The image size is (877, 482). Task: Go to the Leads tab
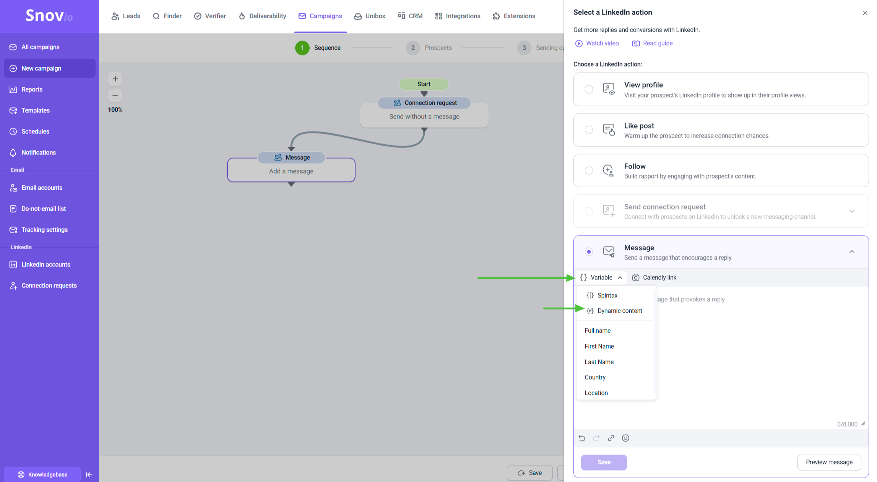pos(126,16)
